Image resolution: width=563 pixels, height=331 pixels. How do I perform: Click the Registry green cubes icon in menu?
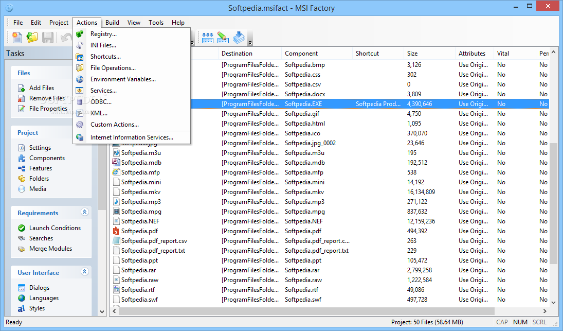click(80, 34)
